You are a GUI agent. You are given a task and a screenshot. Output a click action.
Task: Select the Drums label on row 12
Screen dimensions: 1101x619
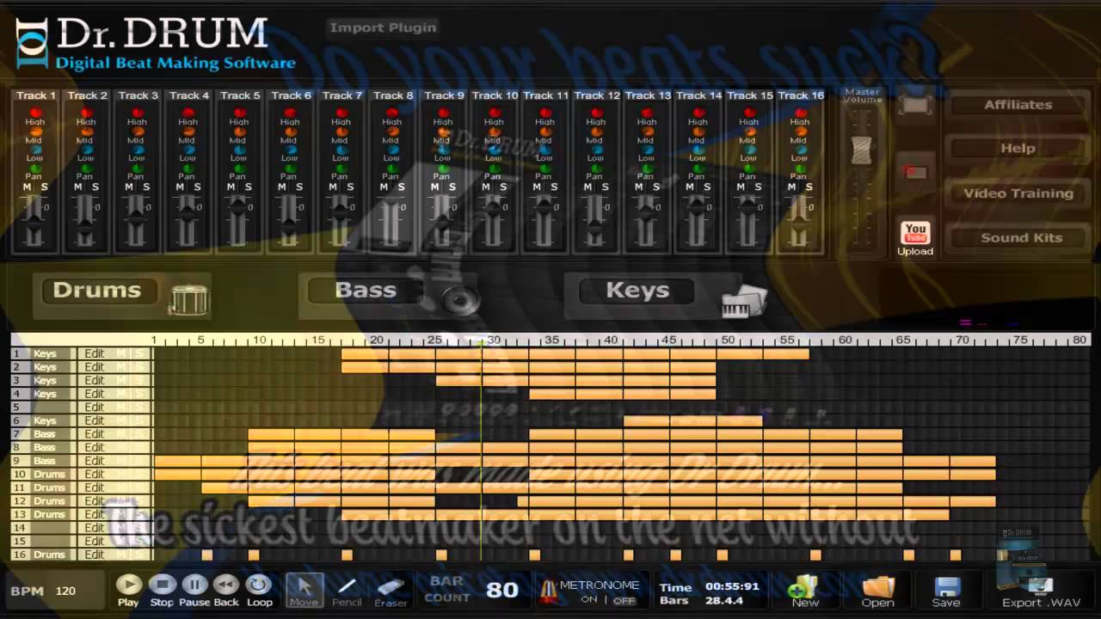pos(49,501)
